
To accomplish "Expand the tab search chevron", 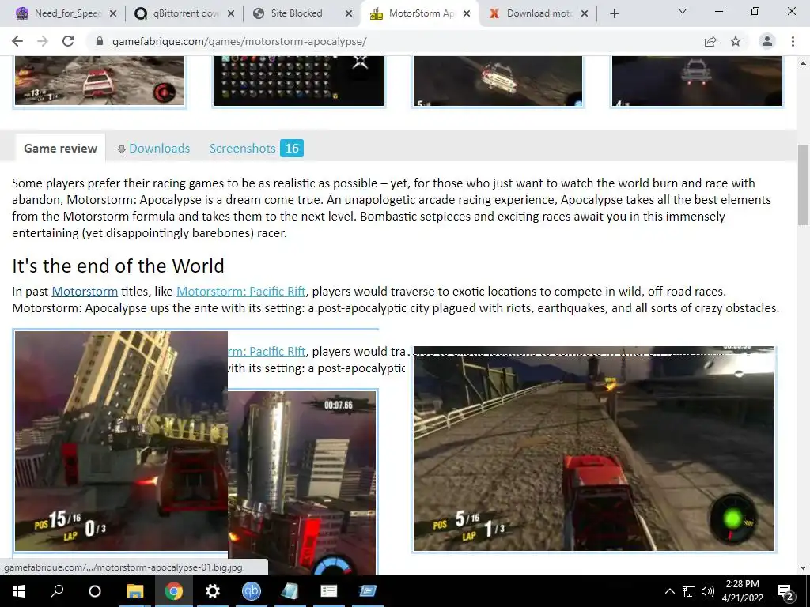I will pos(683,11).
